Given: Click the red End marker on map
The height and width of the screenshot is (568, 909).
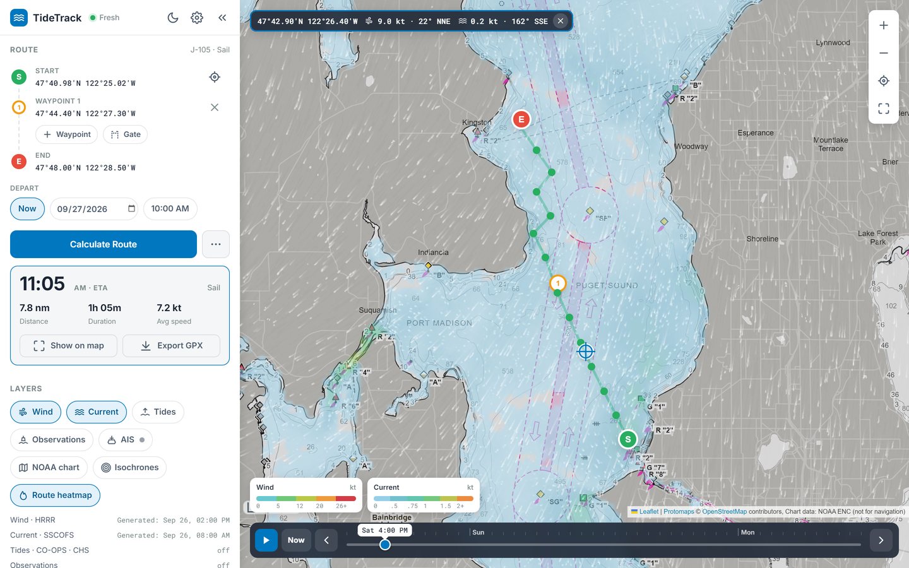Looking at the screenshot, I should click(521, 119).
